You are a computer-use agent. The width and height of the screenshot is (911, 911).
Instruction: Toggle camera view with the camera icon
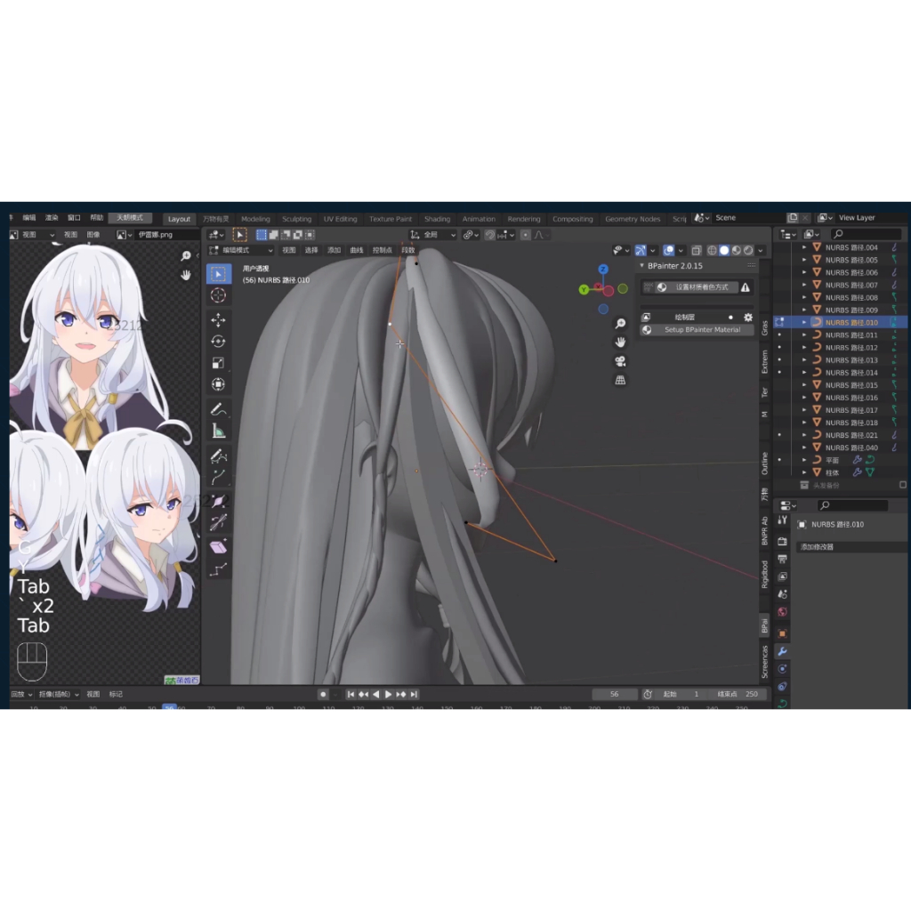coord(620,361)
